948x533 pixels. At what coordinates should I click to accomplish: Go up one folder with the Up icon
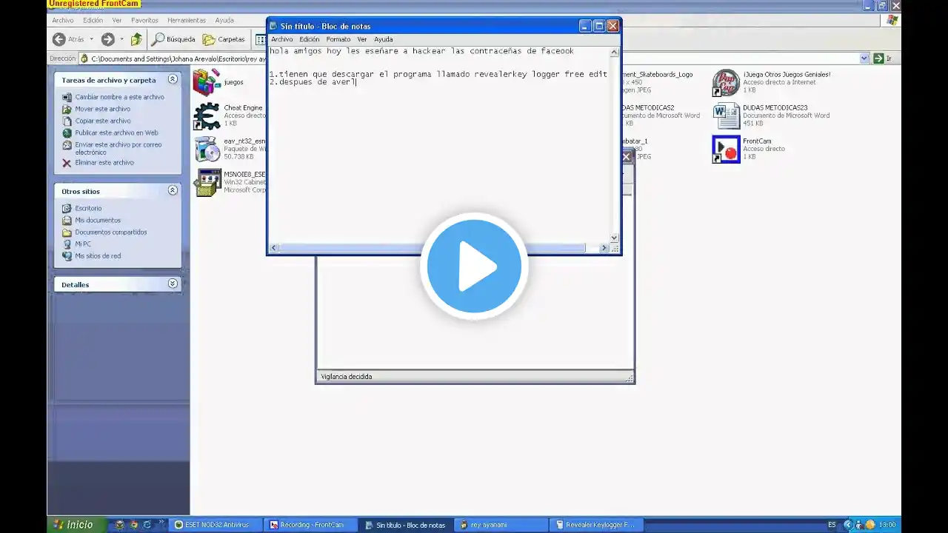tap(136, 39)
